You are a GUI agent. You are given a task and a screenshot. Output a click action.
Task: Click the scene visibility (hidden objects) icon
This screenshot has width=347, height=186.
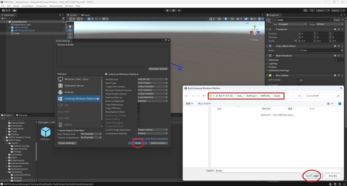coord(246,19)
